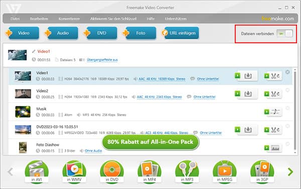This screenshot has height=189, width=301.
Task: Select the Musik thumbnail
Action: [23, 112]
